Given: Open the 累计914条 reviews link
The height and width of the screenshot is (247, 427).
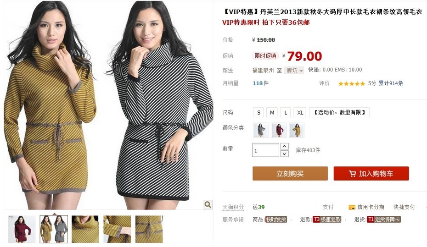Looking at the screenshot, I should coord(391,83).
